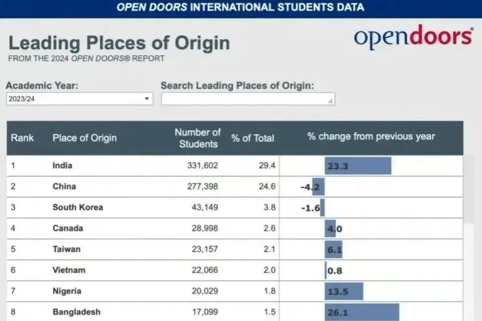Click Nigeria's 13.5 percent change bar

coord(344,291)
